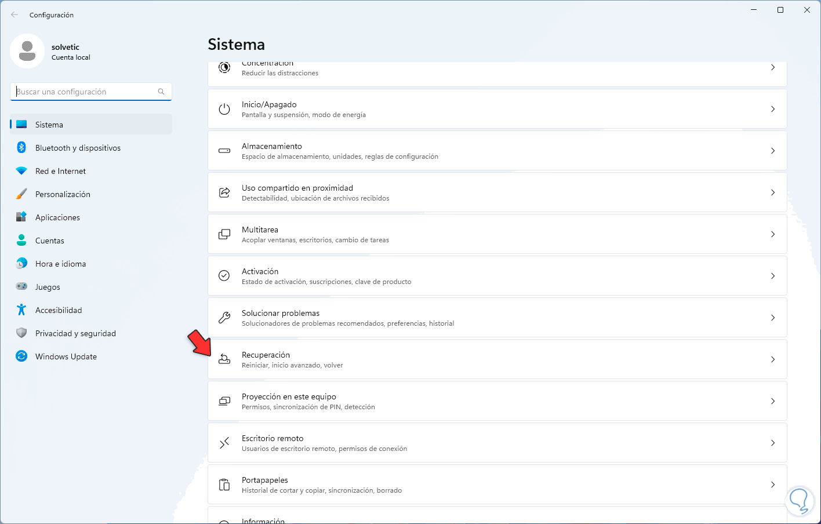Expand Uso compartido en proximidad chevron
Image resolution: width=821 pixels, height=524 pixels.
(x=773, y=192)
